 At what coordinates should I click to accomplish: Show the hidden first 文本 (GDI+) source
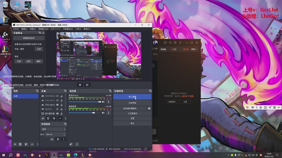coord(57,100)
